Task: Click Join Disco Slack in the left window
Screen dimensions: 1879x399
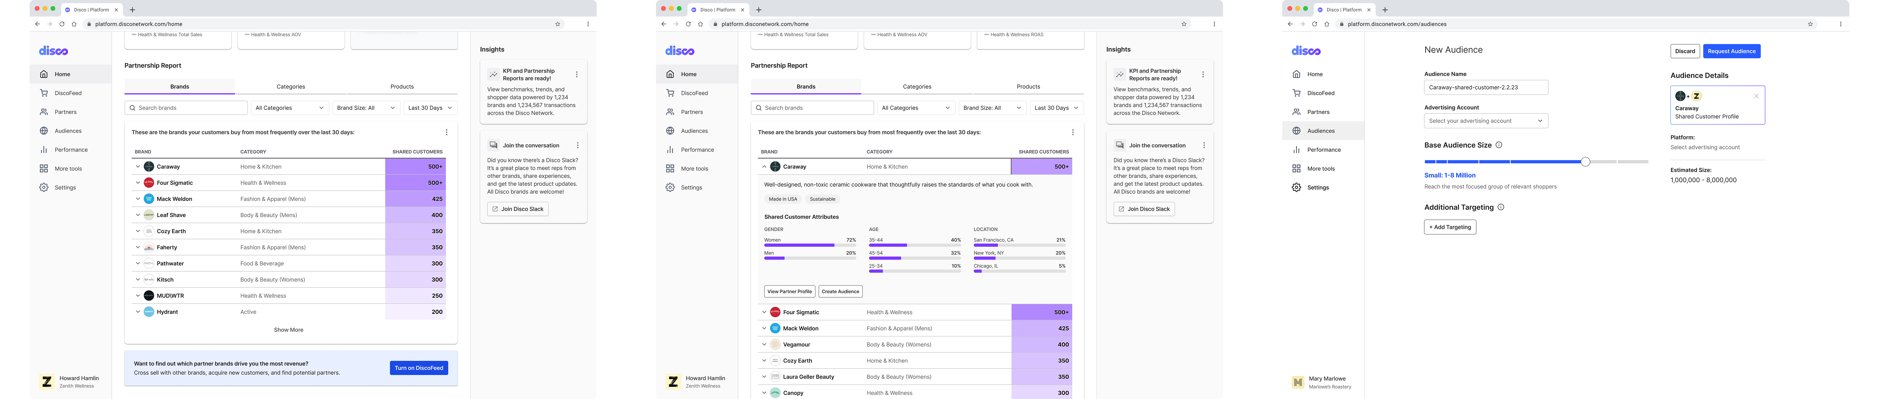Action: point(518,209)
